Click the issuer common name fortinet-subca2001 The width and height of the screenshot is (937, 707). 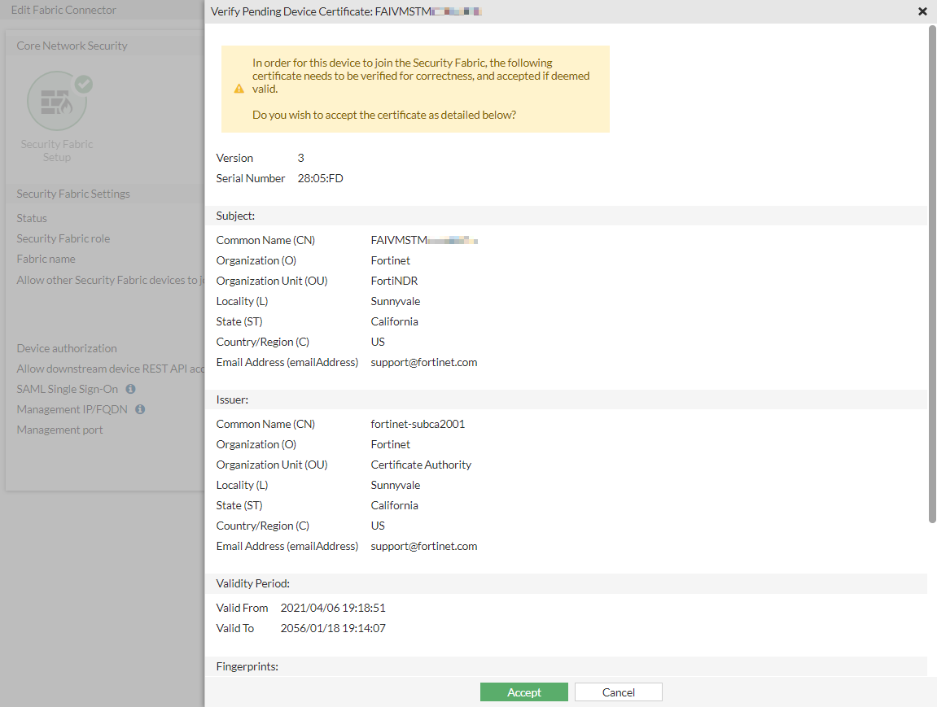pos(418,424)
